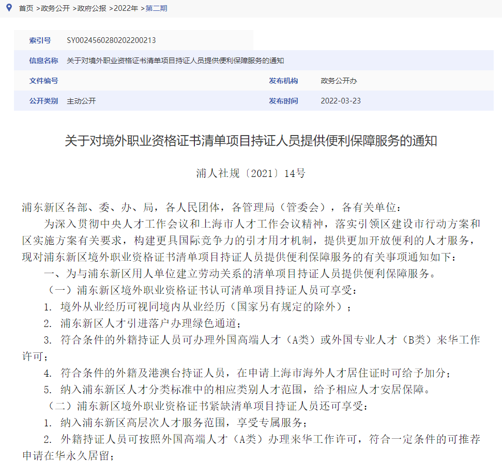Screen dimensions: 502x461
Task: Click paragraph starting 为深入贯彻中央人才工作会议
Action: tap(251, 240)
